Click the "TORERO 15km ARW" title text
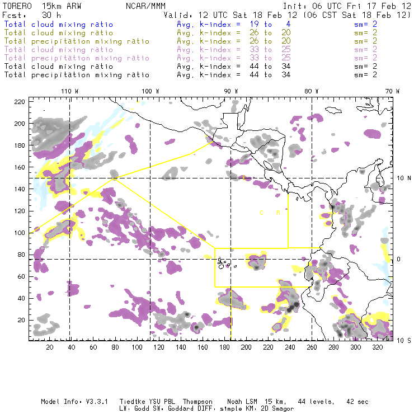 (x=42, y=6)
